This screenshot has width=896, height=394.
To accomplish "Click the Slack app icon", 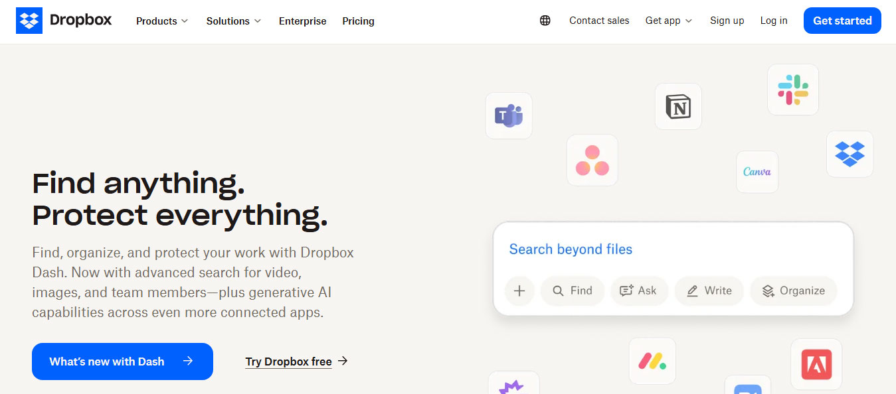I will click(x=792, y=90).
